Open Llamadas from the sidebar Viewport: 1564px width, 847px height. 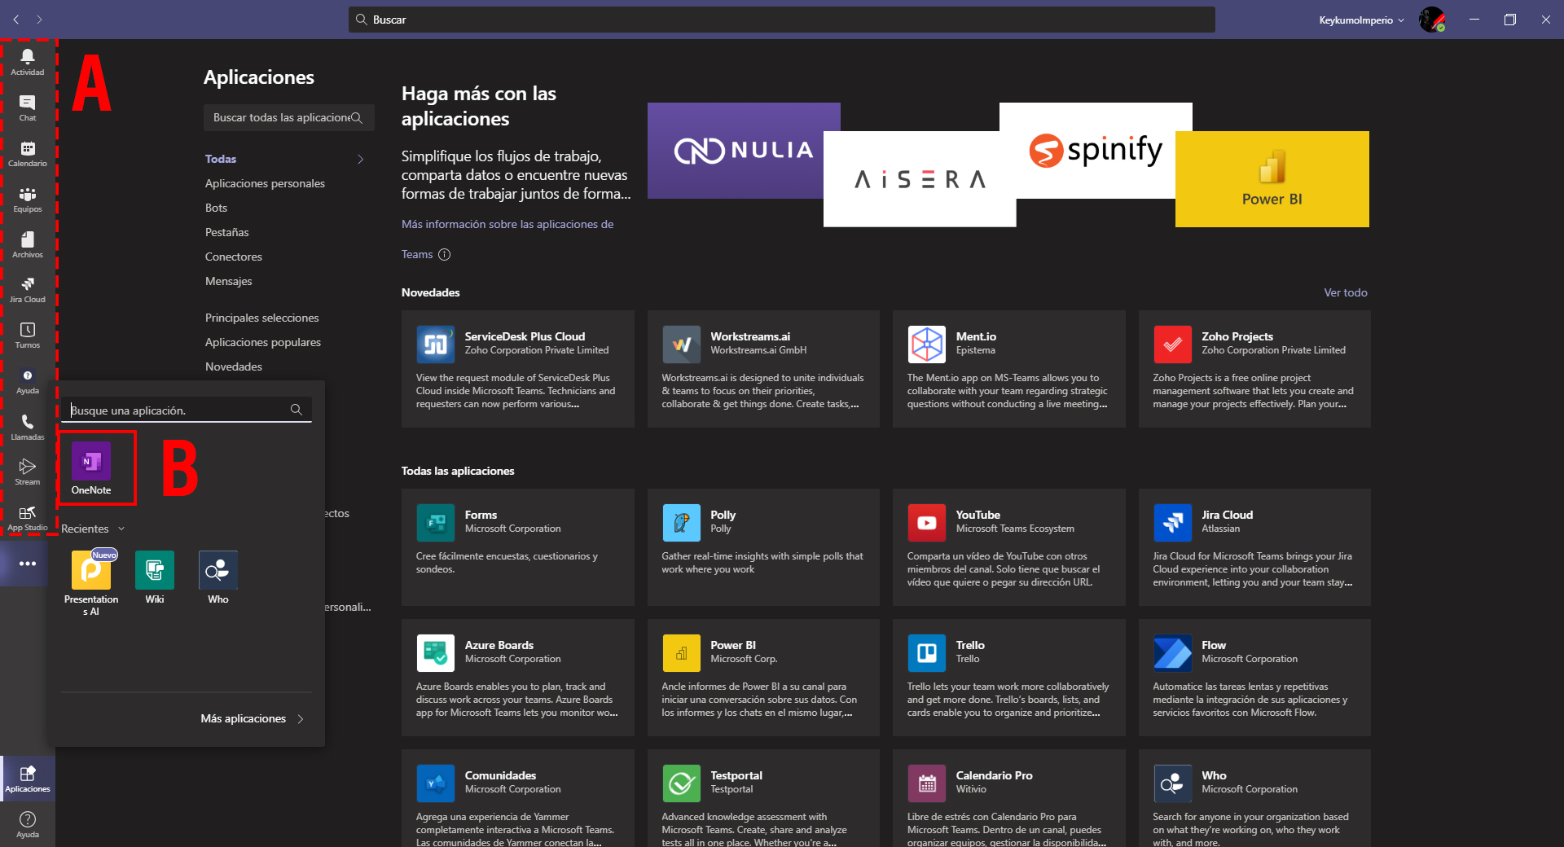(27, 426)
